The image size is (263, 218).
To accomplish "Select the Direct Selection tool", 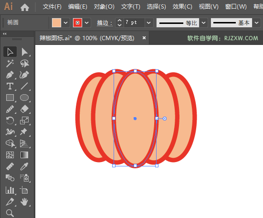I will pos(24,52).
